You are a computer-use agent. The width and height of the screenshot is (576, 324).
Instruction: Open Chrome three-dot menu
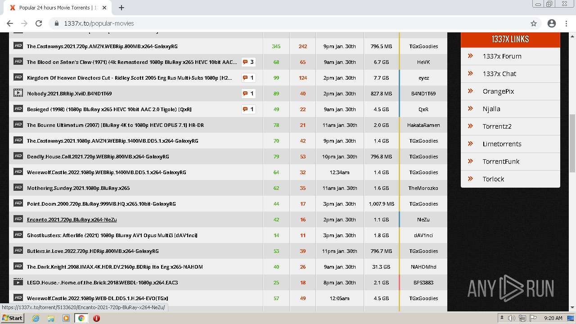(x=566, y=23)
